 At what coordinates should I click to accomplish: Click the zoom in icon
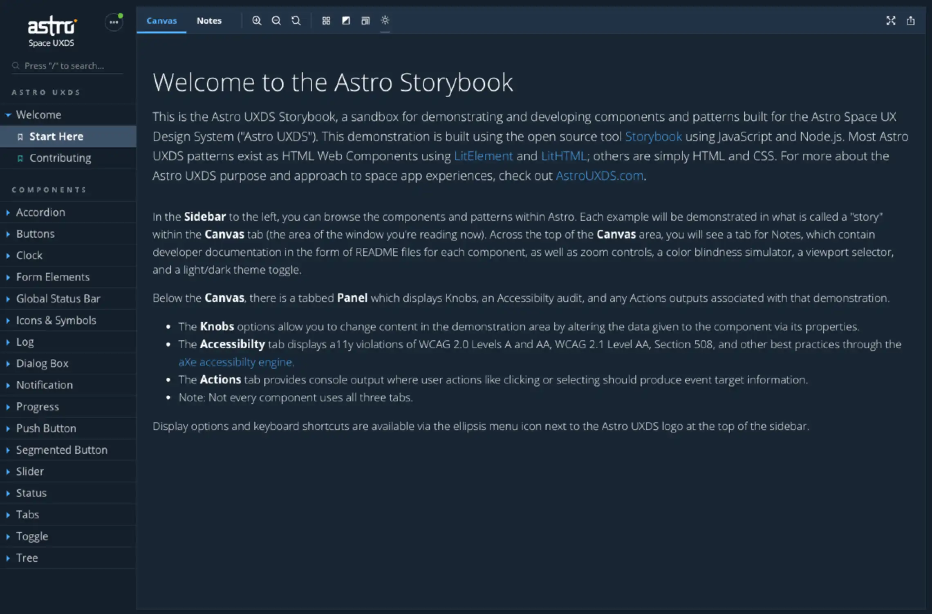pos(257,20)
